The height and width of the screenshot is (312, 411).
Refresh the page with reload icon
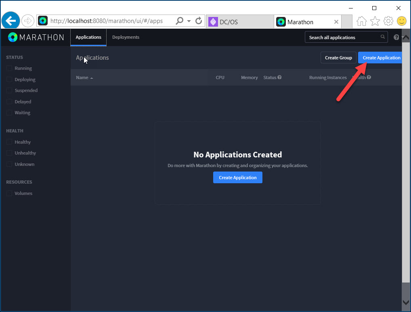pyautogui.click(x=199, y=21)
